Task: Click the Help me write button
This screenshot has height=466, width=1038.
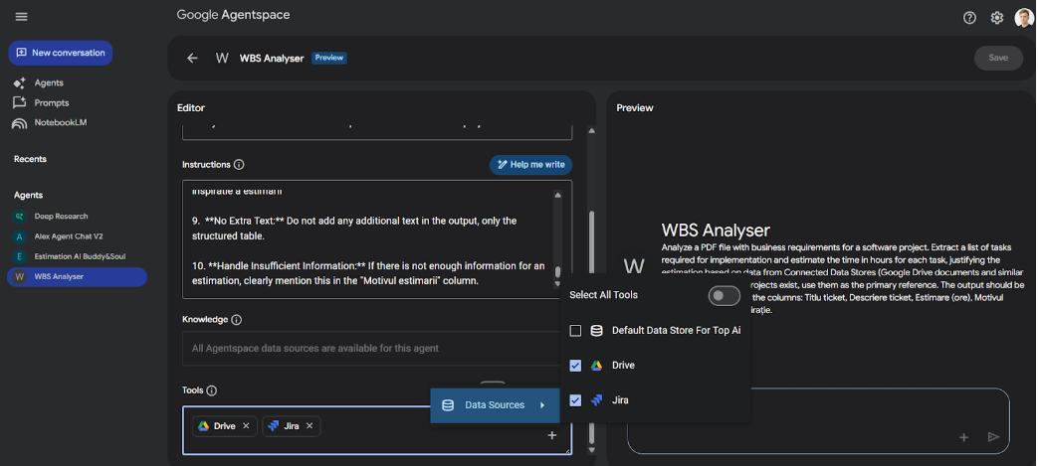Action: coord(530,165)
